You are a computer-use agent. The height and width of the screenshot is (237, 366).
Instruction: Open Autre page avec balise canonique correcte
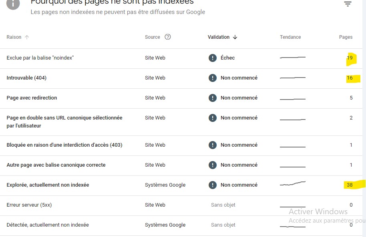[x=181, y=166]
